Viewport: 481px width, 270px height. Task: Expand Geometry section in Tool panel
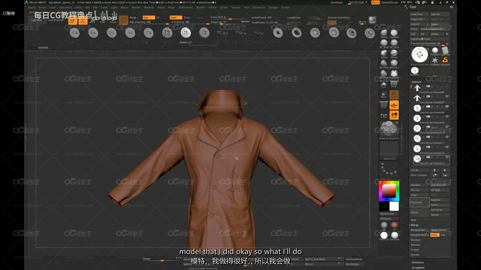418,262
